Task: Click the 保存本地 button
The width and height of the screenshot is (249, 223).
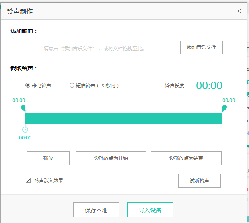Action: tap(96, 210)
